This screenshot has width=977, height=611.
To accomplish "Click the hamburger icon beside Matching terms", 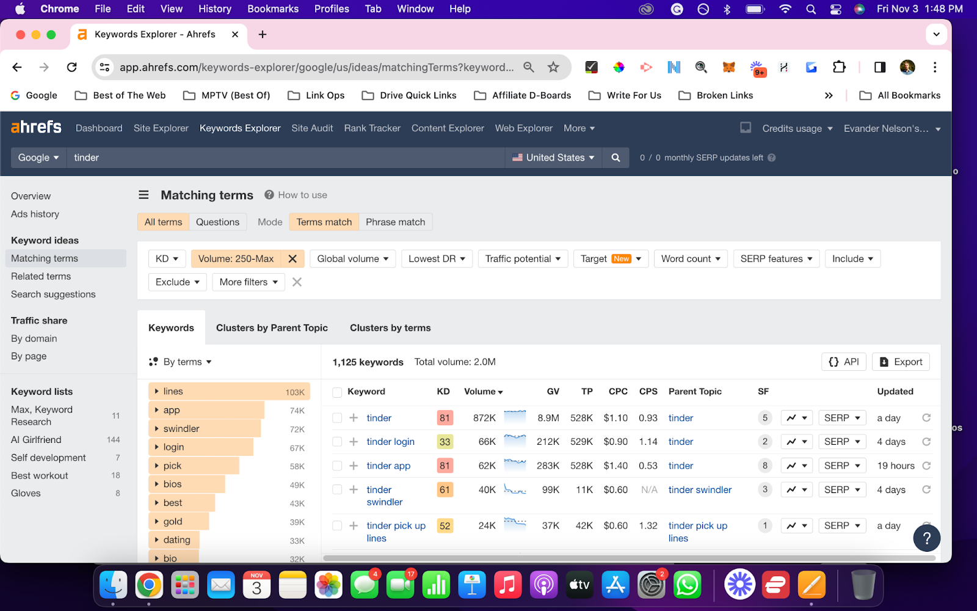I will click(x=143, y=194).
